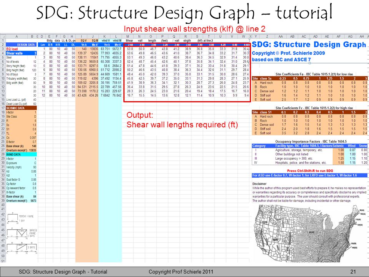Click the Category header in occupancy table
Image resolution: width=369 pixels, height=277 pixels.
click(x=259, y=146)
